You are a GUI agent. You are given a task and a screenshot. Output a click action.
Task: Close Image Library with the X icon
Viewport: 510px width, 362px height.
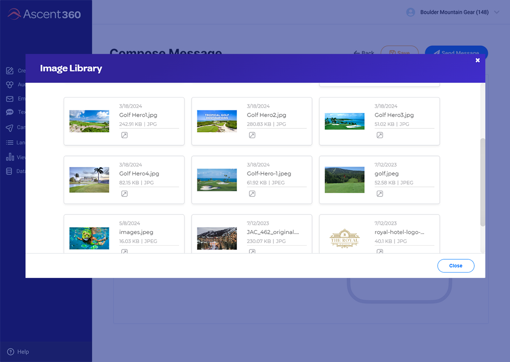point(478,60)
